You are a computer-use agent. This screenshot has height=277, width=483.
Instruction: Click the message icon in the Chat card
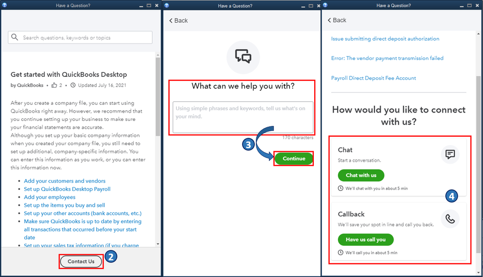coord(450,154)
